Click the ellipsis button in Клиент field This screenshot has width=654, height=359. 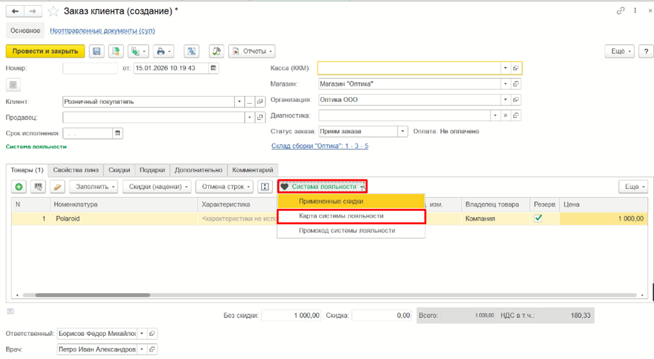click(249, 102)
